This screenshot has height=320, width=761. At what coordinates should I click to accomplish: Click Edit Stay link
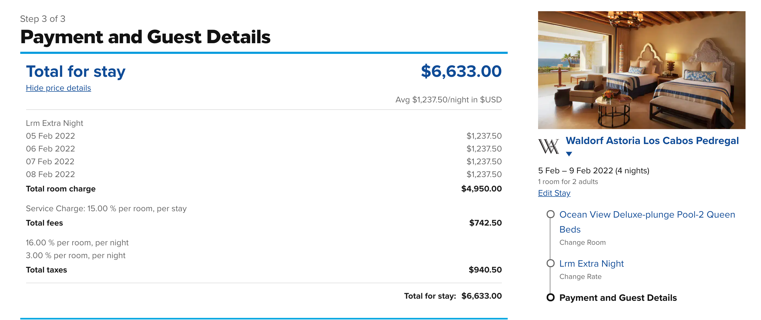point(554,193)
